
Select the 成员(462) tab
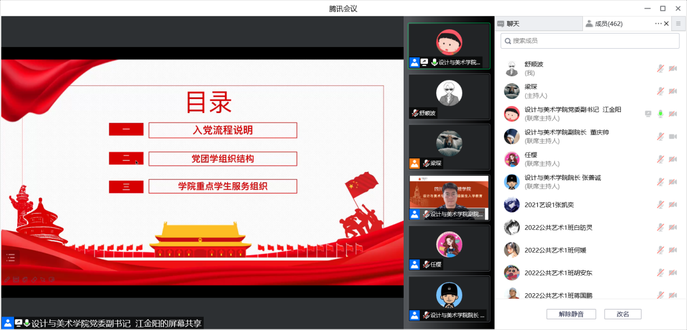point(608,24)
